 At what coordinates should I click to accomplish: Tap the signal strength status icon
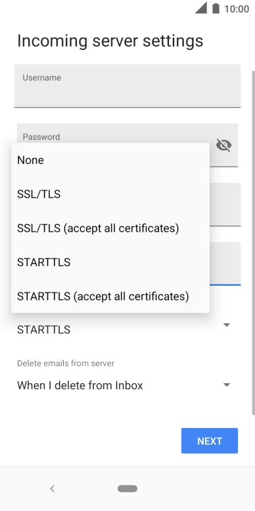click(201, 8)
